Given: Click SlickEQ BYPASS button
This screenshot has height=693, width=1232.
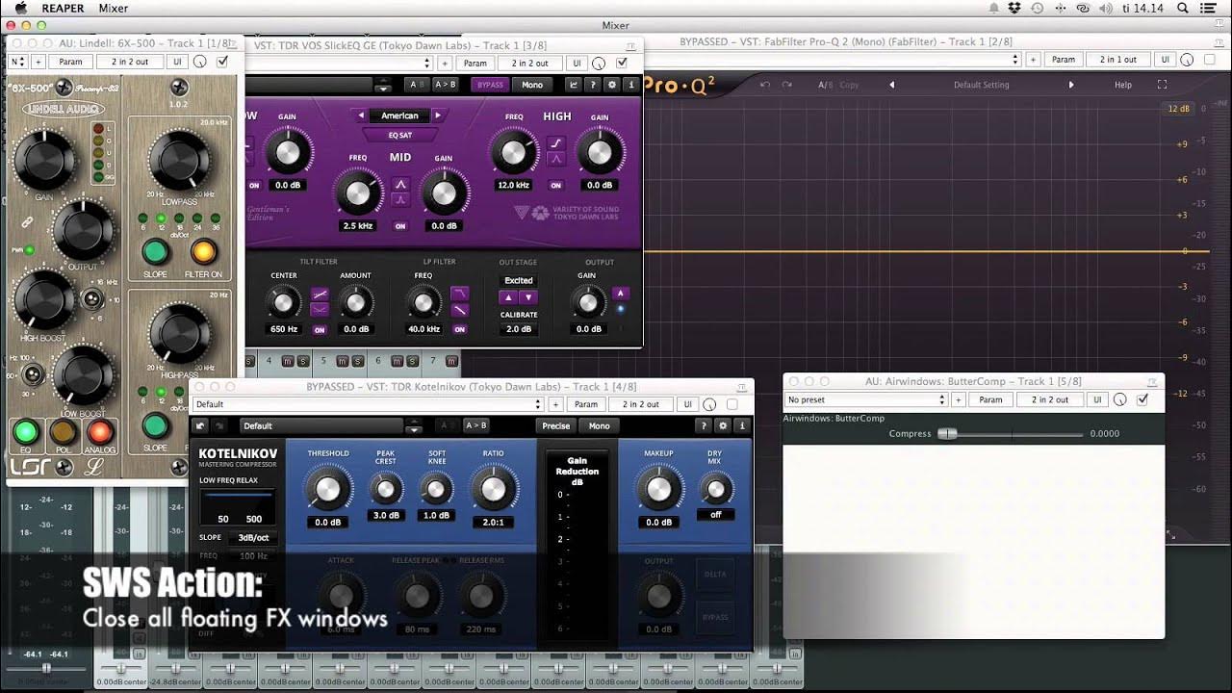Looking at the screenshot, I should click(x=490, y=85).
